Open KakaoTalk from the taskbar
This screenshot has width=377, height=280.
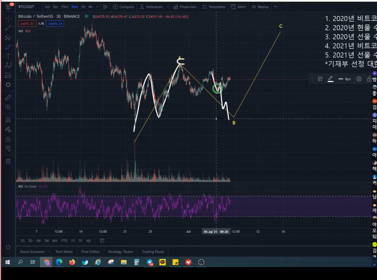163,262
